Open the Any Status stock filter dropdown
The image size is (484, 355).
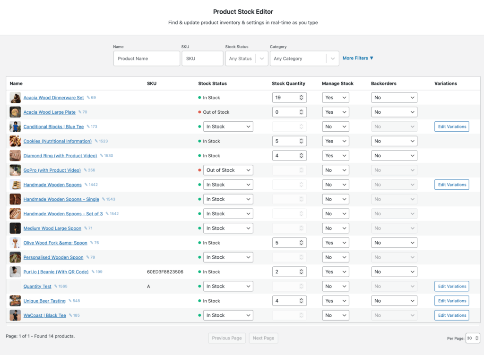pos(246,58)
